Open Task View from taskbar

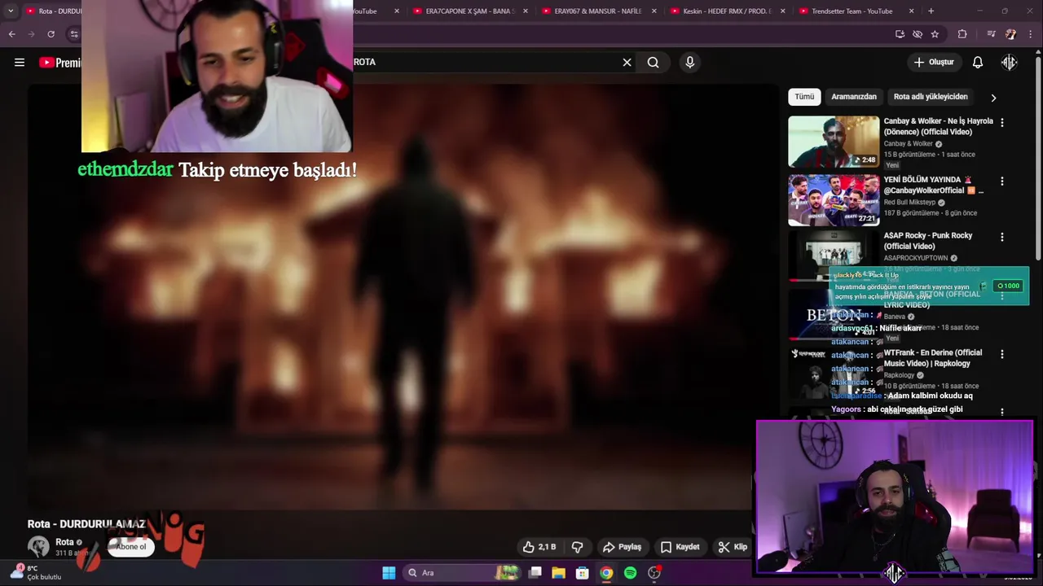coord(535,573)
